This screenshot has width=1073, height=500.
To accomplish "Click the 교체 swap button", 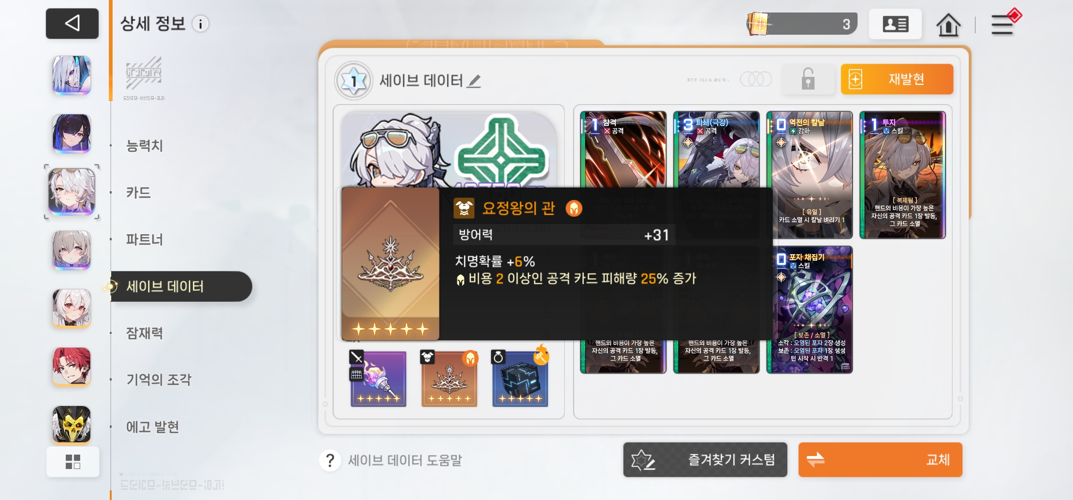I will [880, 460].
